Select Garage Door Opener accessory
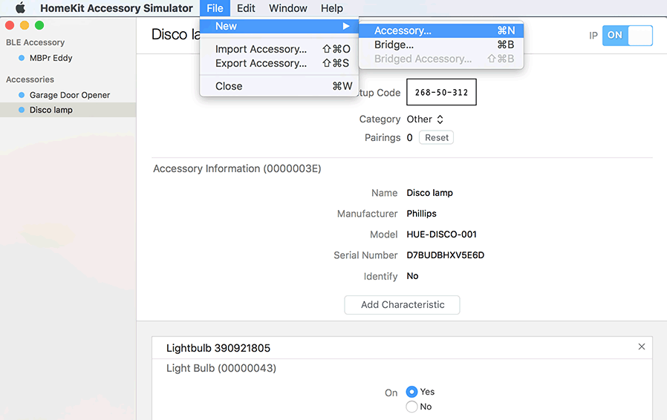Image resolution: width=667 pixels, height=420 pixels. (69, 95)
